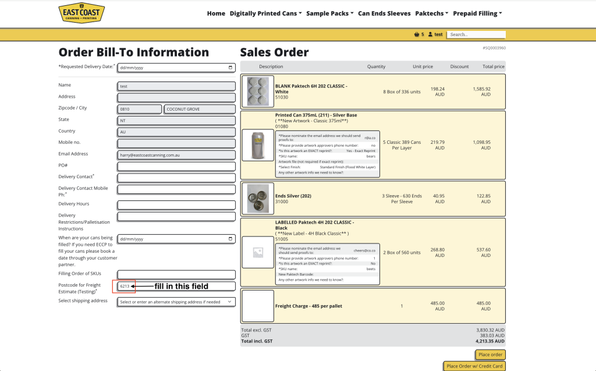Click the Mobile no. field
Screen dimensions: 596x371
point(176,143)
